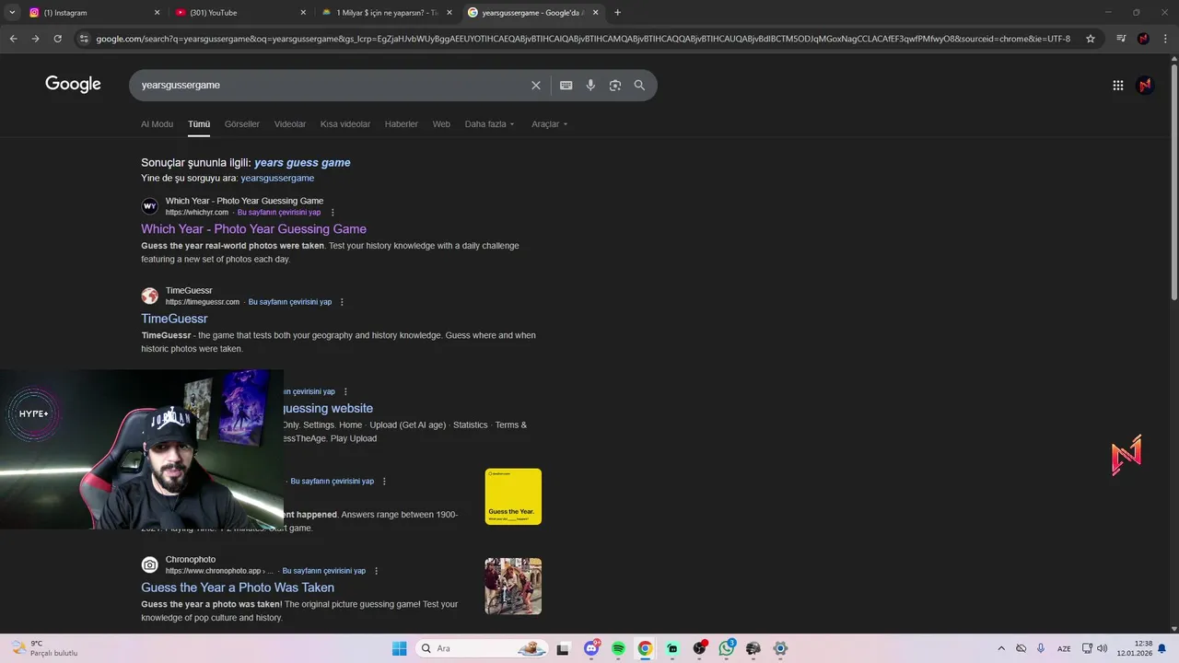Expand the Araçlar tools dropdown
1179x663 pixels.
coord(550,124)
